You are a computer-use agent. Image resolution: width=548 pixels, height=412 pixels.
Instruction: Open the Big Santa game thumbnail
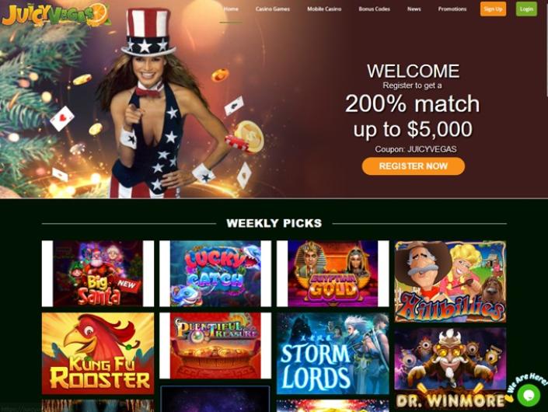pyautogui.click(x=98, y=274)
